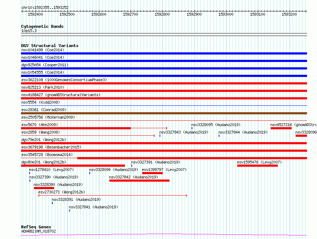Screen dimensions: 317x239
Task: Click nsv4527216 gnomAD variant label
Action: (x=293, y=125)
